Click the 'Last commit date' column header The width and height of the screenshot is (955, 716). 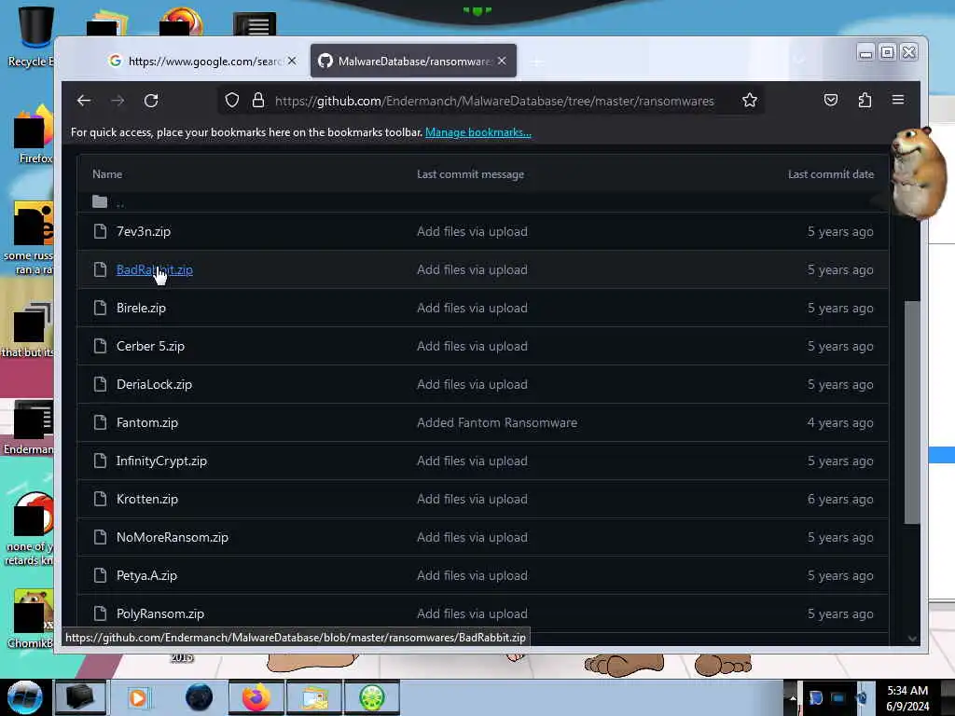[831, 174]
